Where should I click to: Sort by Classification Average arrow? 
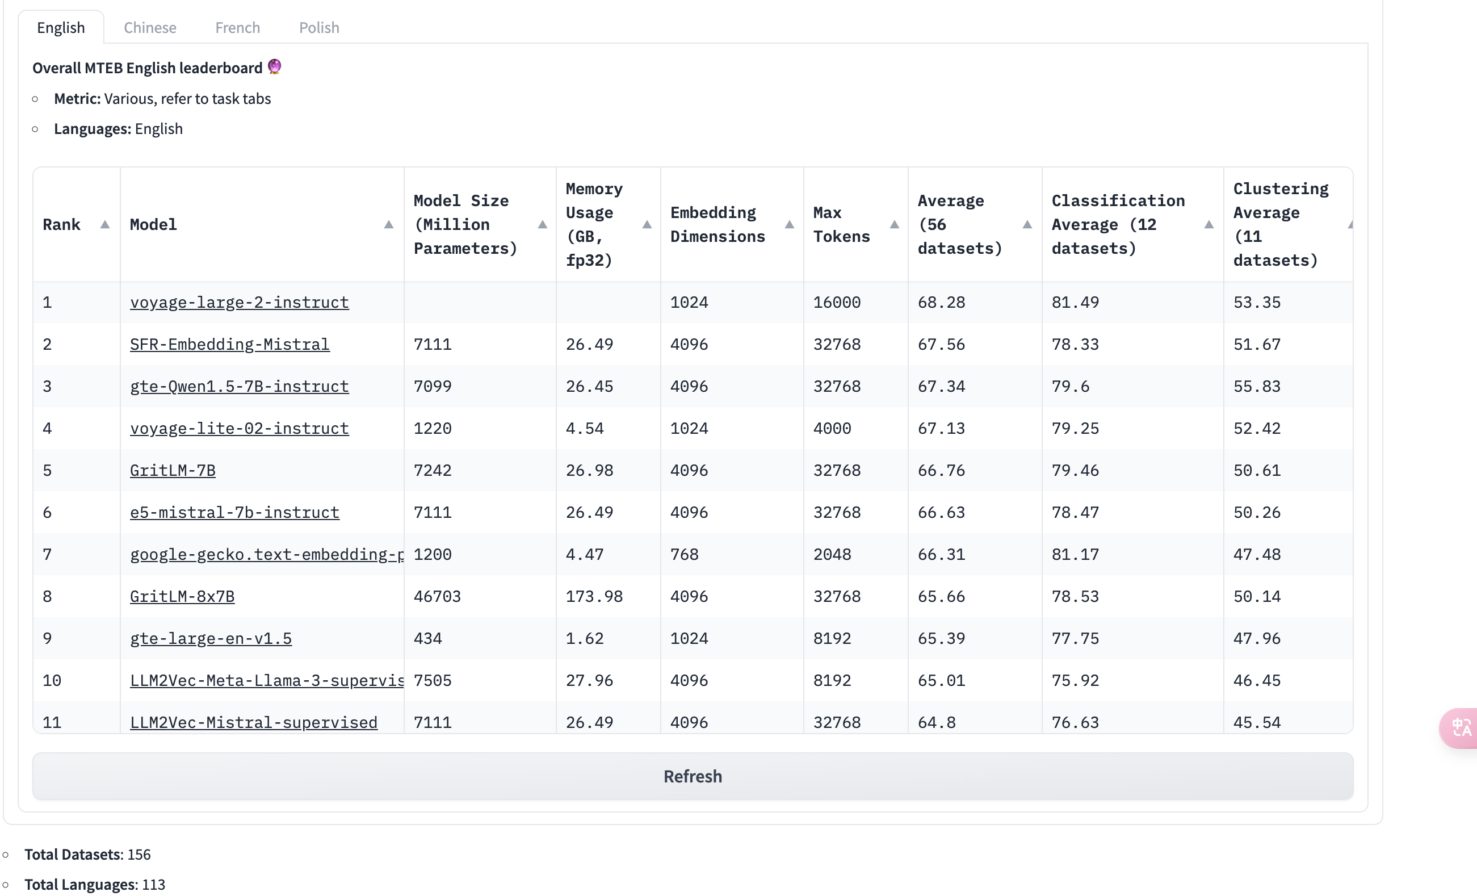1209,224
